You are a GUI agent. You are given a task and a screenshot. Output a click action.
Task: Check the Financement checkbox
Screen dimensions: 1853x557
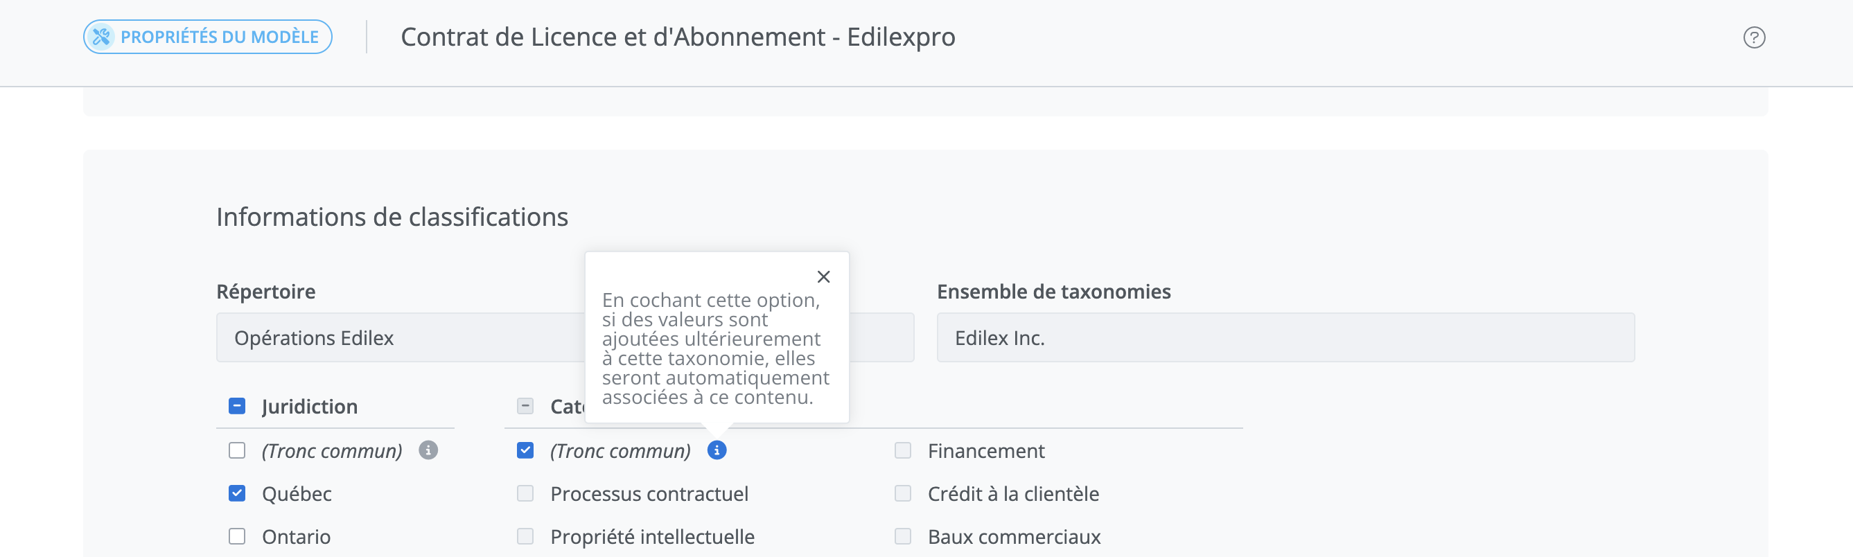[x=903, y=450]
